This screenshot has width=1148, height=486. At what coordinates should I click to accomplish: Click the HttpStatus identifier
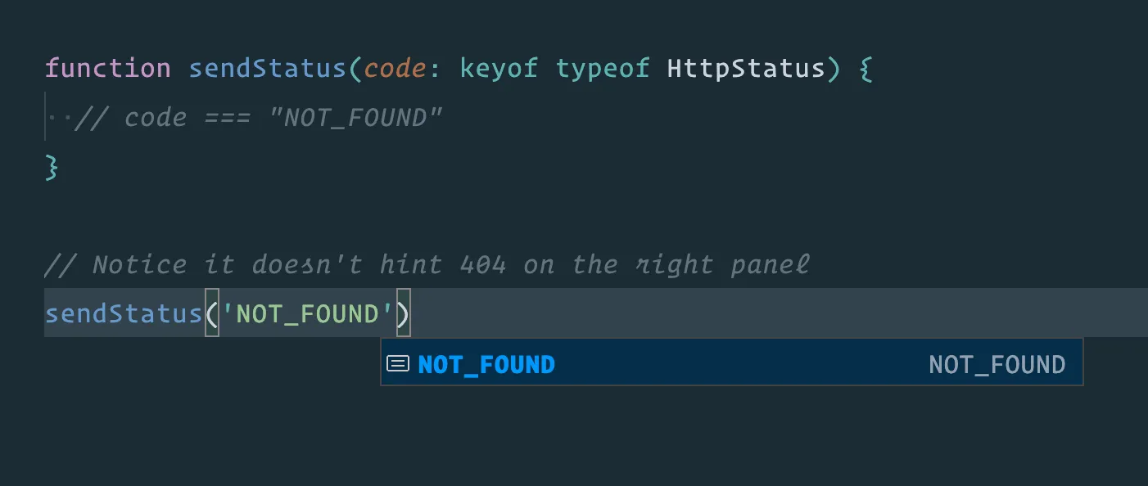pyautogui.click(x=746, y=68)
